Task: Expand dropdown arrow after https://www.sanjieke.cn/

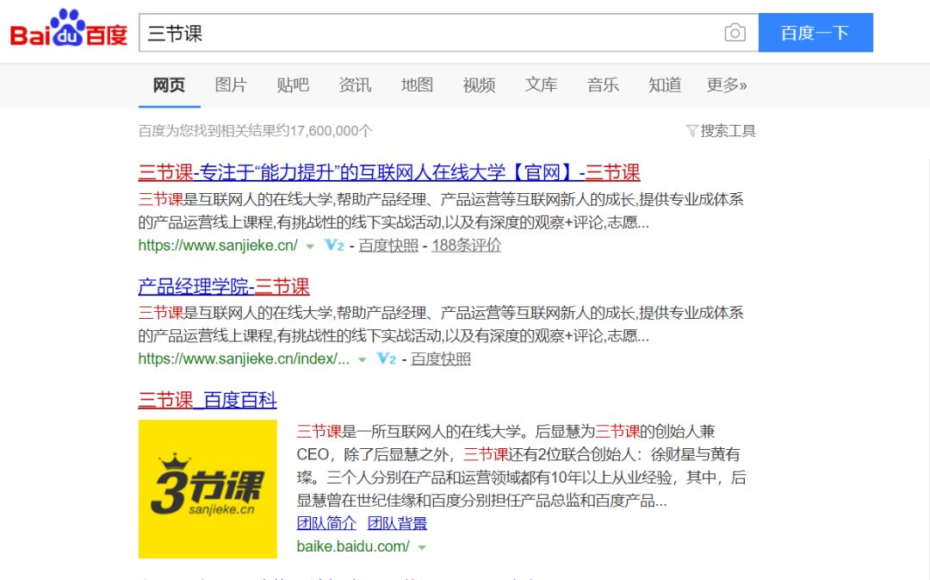Action: coord(310,246)
